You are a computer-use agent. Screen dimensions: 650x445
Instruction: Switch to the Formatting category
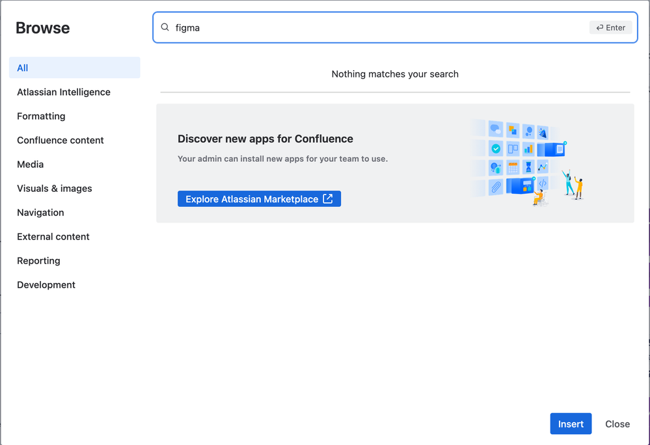(x=41, y=116)
